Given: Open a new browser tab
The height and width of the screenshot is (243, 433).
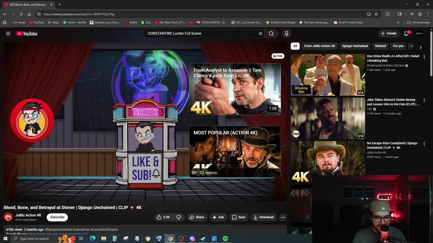Looking at the screenshot, I should coord(59,4).
